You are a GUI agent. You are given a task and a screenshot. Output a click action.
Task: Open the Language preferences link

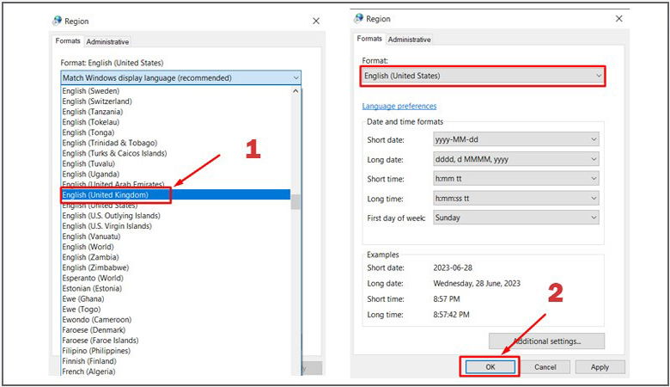399,106
